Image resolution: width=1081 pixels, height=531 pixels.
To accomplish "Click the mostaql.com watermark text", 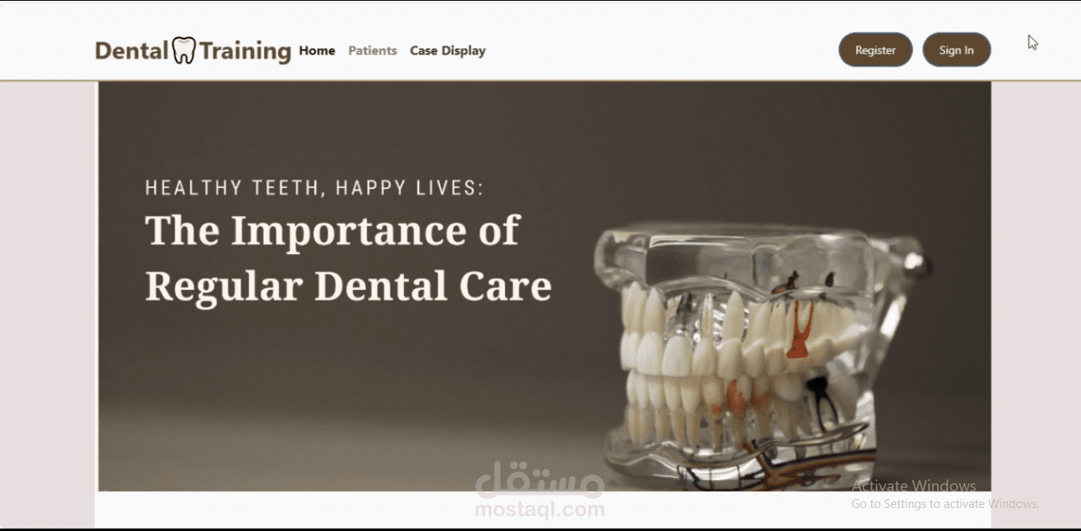I will pyautogui.click(x=540, y=510).
